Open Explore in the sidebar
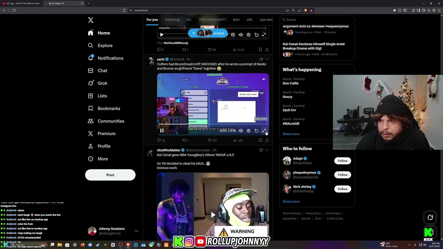The height and width of the screenshot is (249, 443). [100, 45]
